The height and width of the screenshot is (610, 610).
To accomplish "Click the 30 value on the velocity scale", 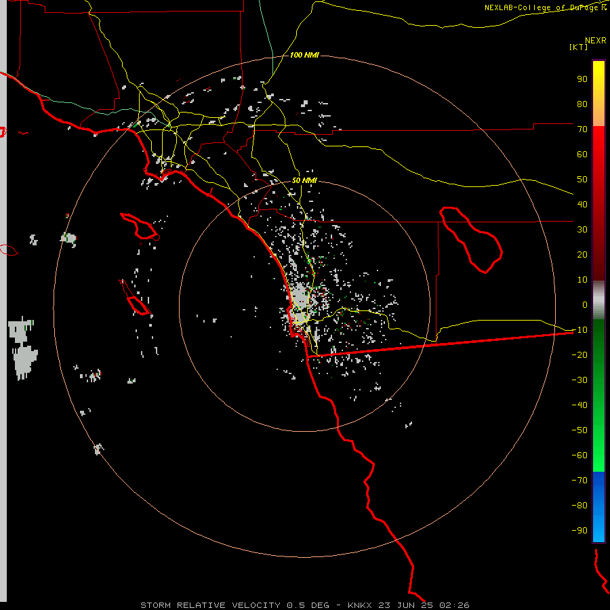I will pyautogui.click(x=582, y=230).
